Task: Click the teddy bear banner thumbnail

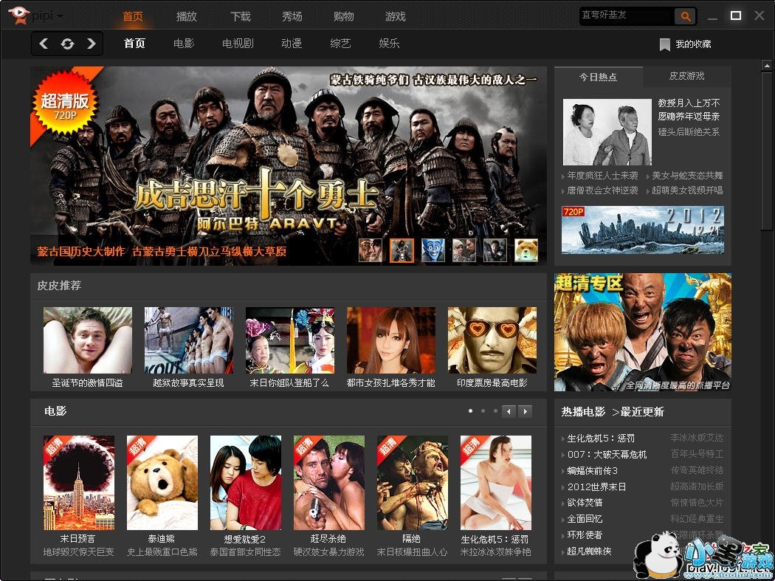Action: pos(526,250)
